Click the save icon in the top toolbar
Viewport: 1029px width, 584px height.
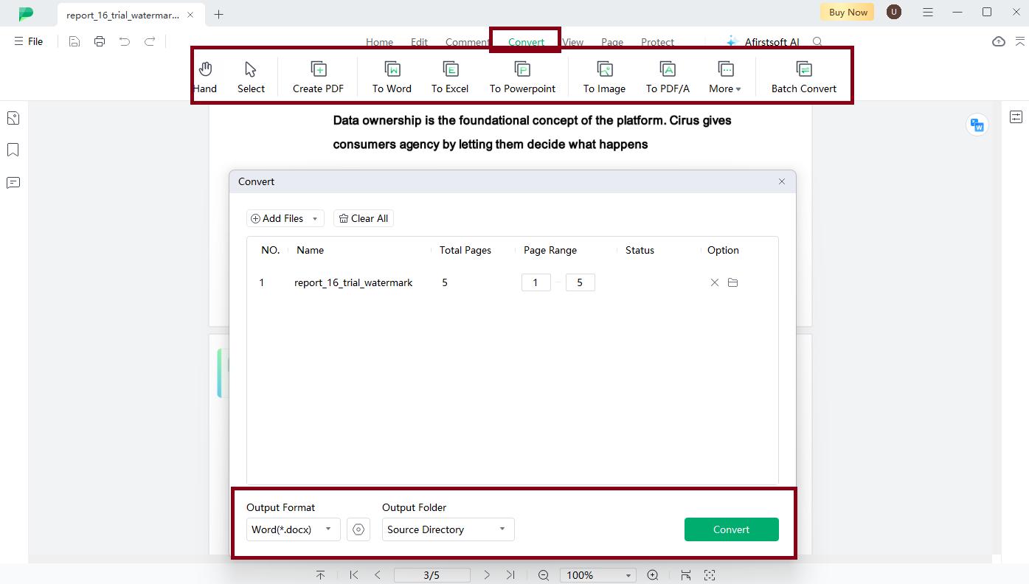pos(75,41)
